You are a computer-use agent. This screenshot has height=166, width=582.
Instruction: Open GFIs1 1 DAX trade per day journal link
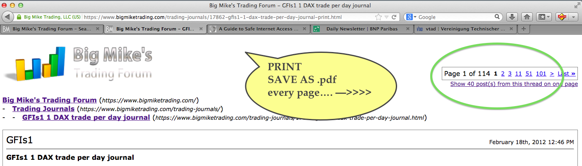click(x=86, y=117)
